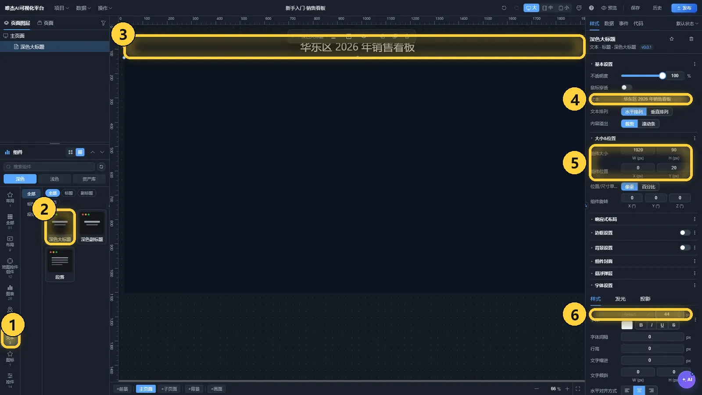
Task: Select 滚动条 content overflow option
Action: point(648,124)
